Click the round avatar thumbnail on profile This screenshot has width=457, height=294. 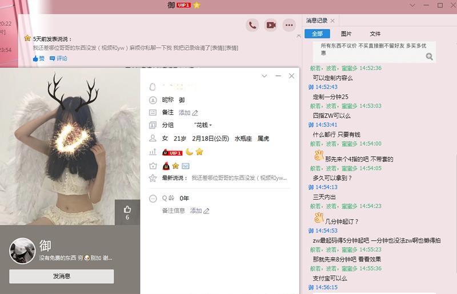[22, 251]
